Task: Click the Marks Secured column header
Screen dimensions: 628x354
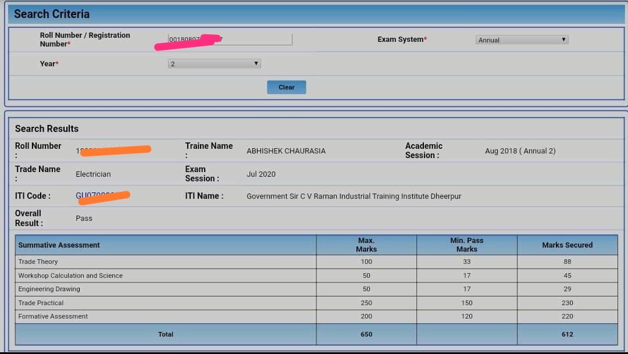Action: coord(567,244)
